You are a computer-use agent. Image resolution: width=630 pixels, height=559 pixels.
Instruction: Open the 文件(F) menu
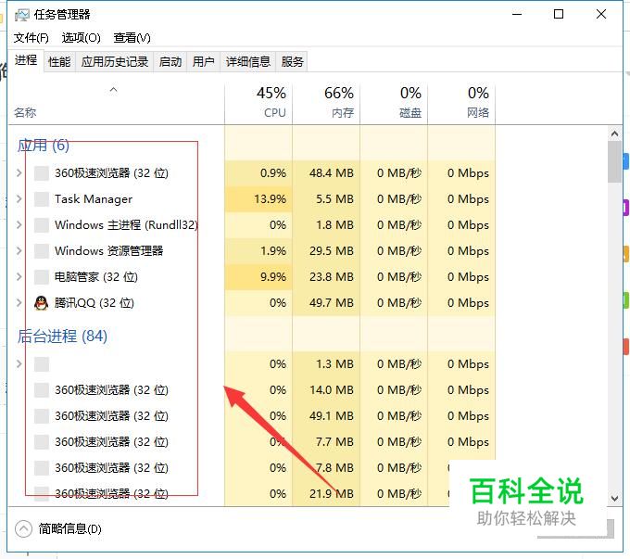pyautogui.click(x=31, y=38)
